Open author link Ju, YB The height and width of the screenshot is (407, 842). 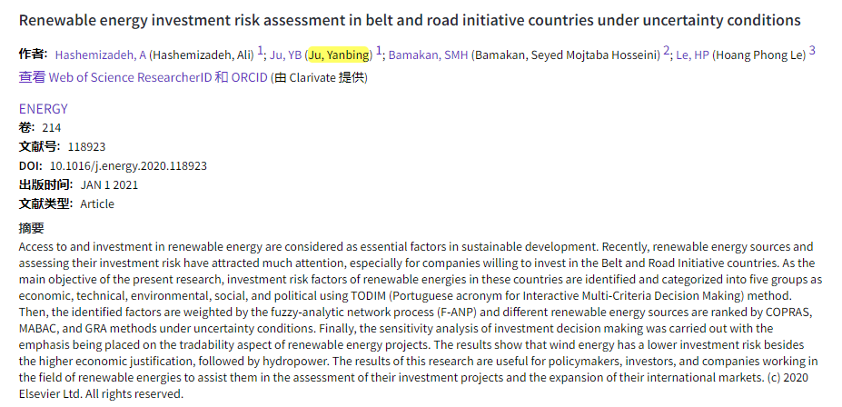pyautogui.click(x=285, y=55)
